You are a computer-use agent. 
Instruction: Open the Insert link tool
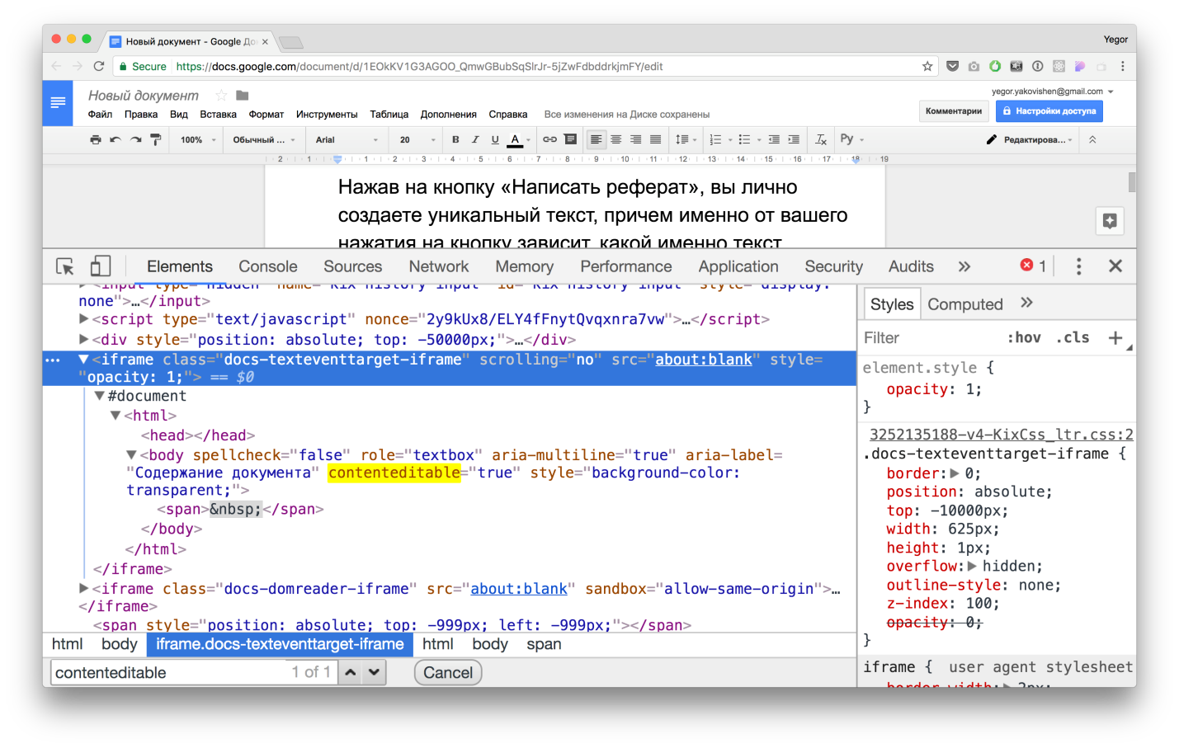(549, 139)
